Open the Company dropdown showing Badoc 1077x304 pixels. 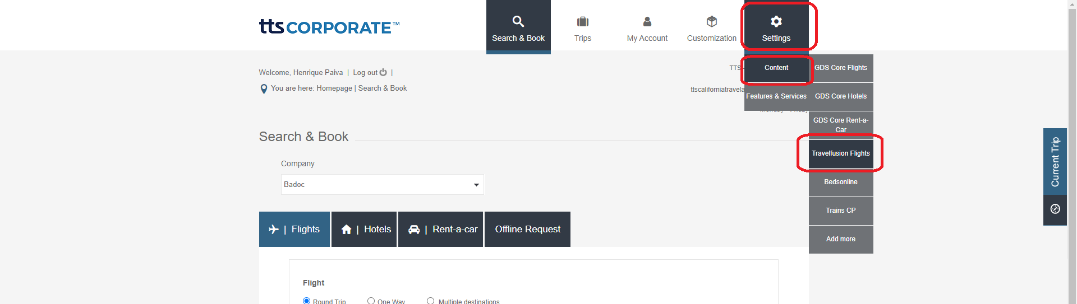382,185
